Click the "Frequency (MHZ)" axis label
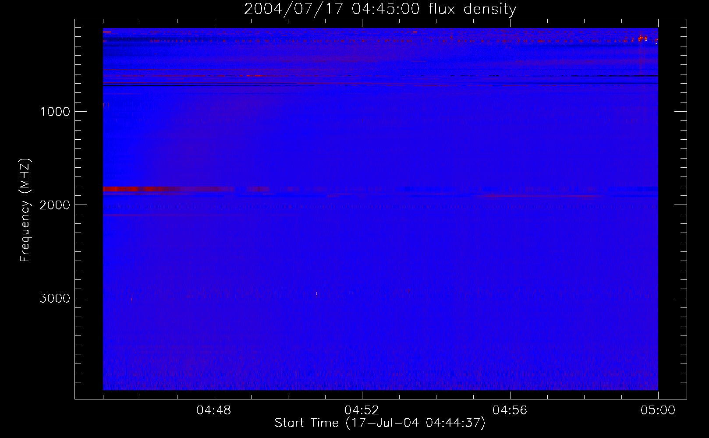The height and width of the screenshot is (438, 709). [25, 210]
